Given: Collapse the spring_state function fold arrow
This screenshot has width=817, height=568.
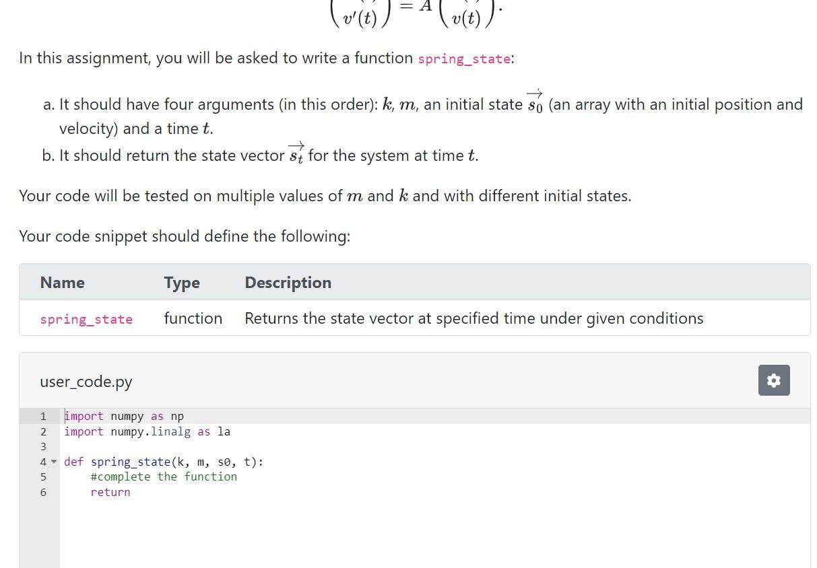Looking at the screenshot, I should tap(54, 462).
